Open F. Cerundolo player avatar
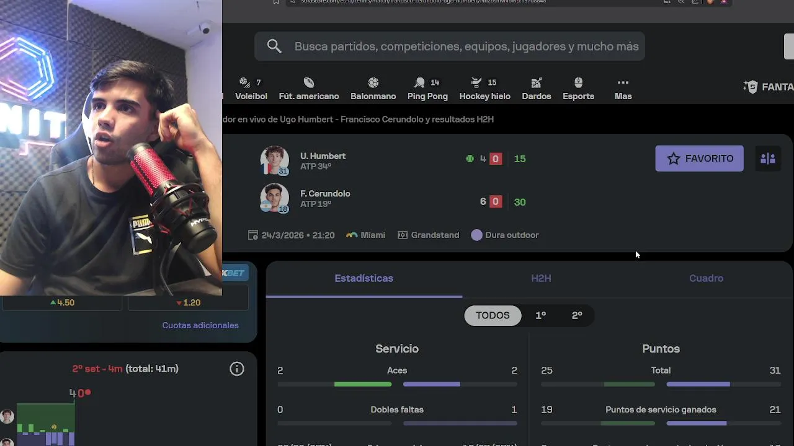794x446 pixels. click(274, 198)
